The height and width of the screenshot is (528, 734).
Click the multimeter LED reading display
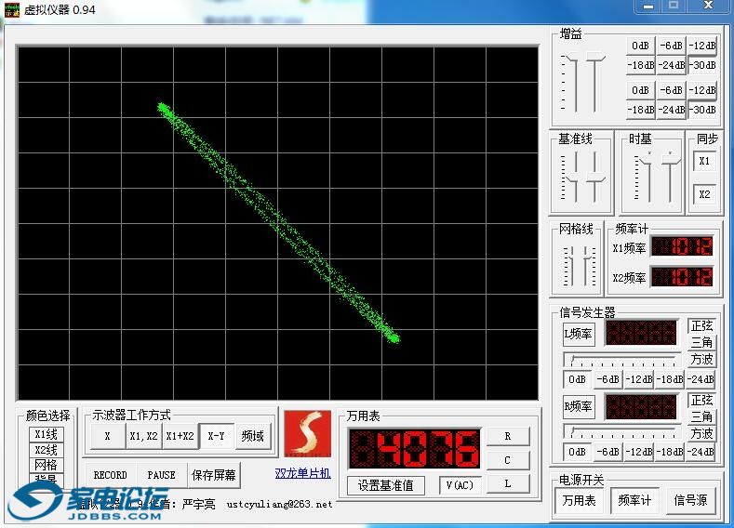415,448
